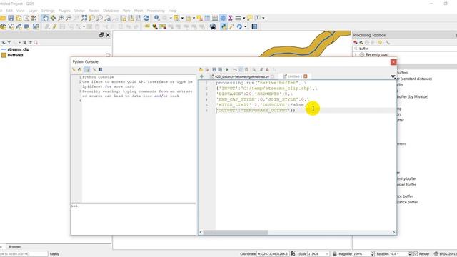This screenshot has height=257, width=457.
Task: Adjust the Magnifier spin arrows
Action: [372, 254]
